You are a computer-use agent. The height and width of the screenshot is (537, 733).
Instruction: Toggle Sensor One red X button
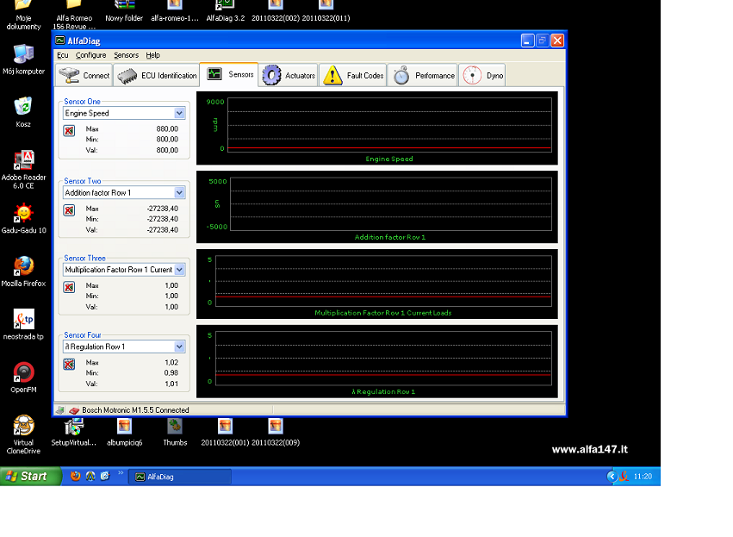tap(69, 131)
